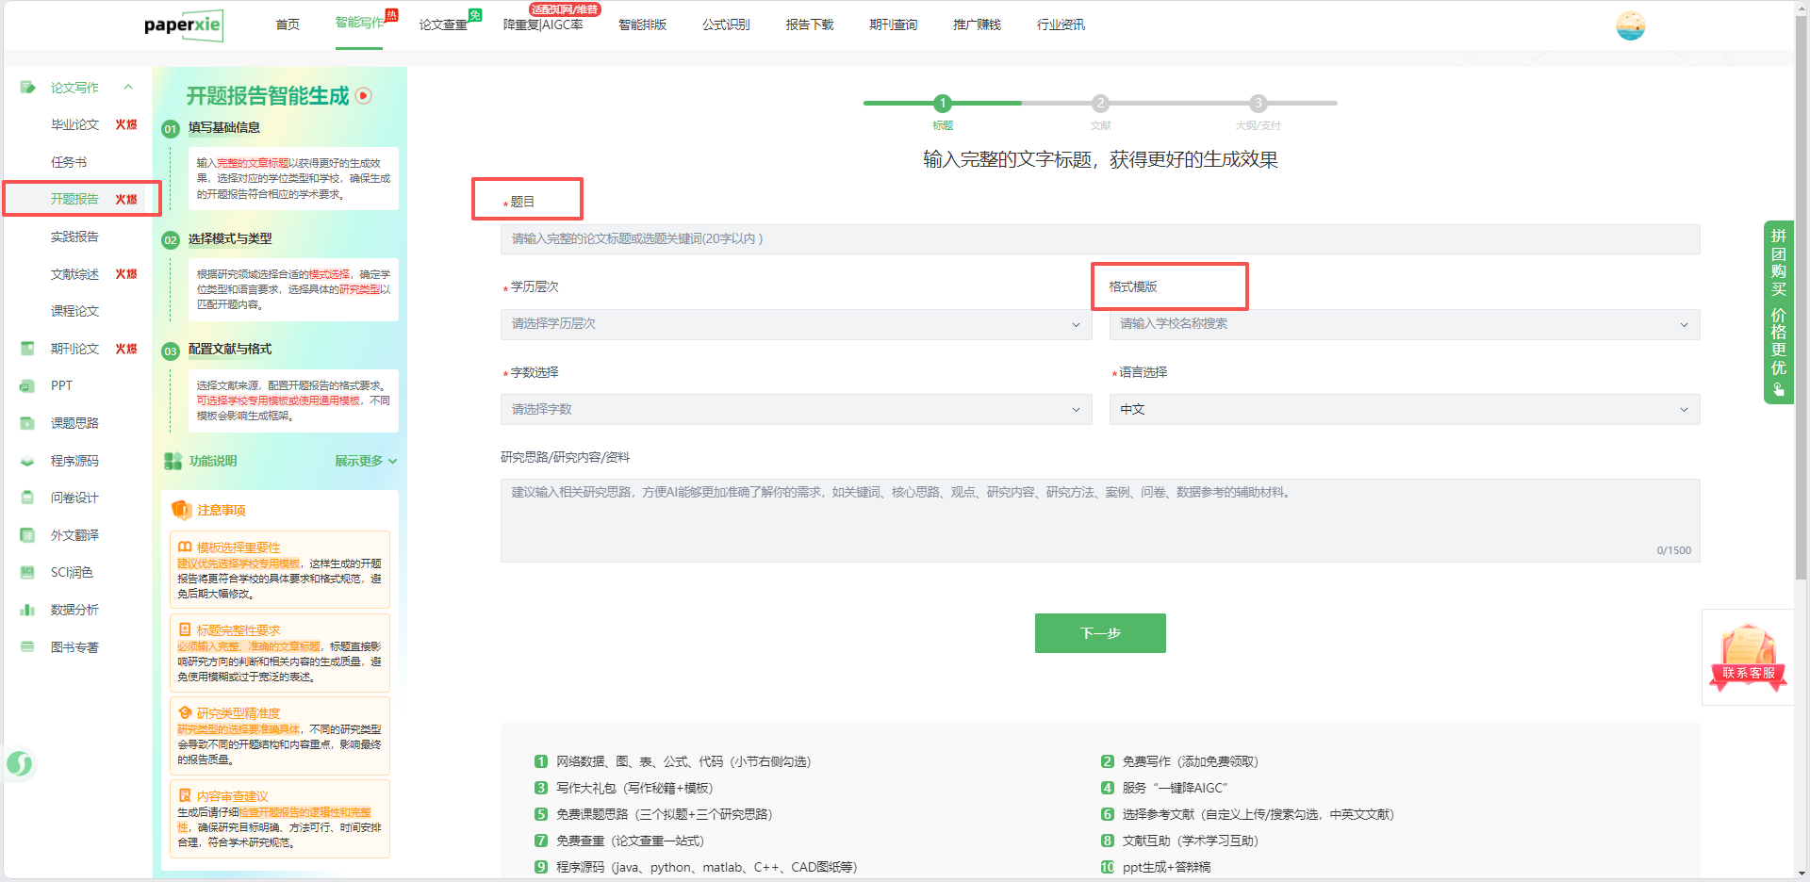1810x882 pixels.
Task: Open the 智能排版 top menu
Action: pyautogui.click(x=642, y=24)
